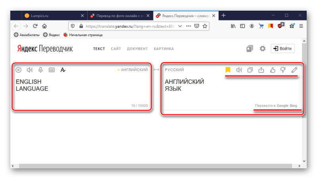Share the translation
Image resolution: width=317 pixels, height=184 pixels.
pos(261,70)
